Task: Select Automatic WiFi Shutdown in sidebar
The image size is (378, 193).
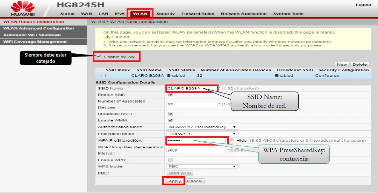Action: [x=43, y=35]
